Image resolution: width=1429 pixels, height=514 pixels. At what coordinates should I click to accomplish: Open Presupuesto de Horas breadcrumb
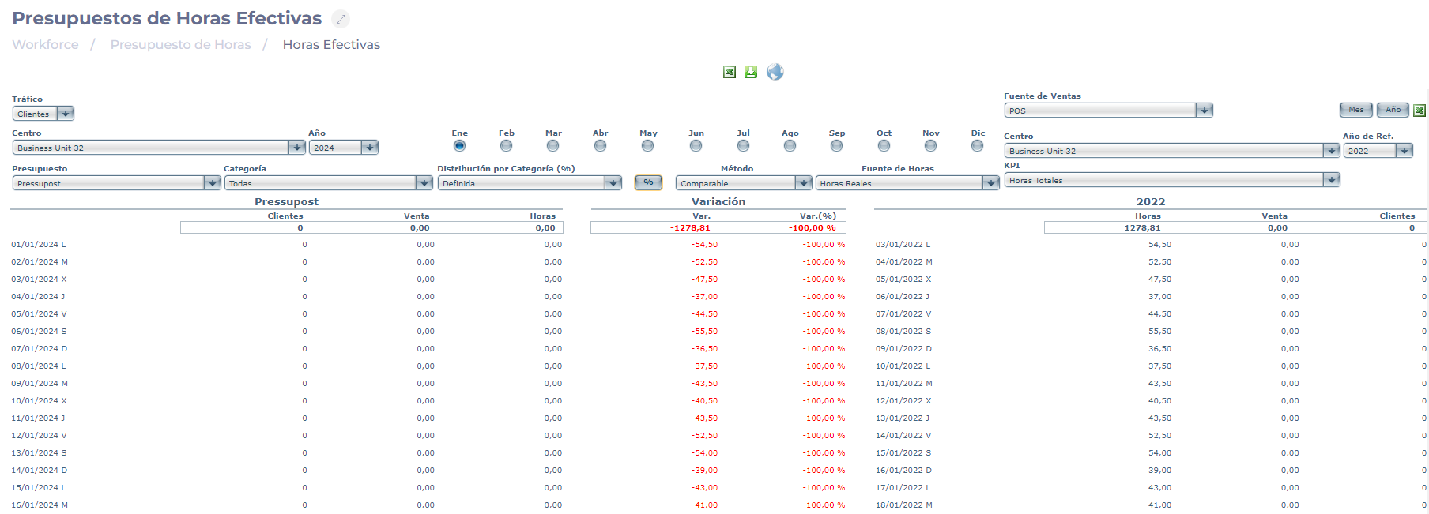180,45
